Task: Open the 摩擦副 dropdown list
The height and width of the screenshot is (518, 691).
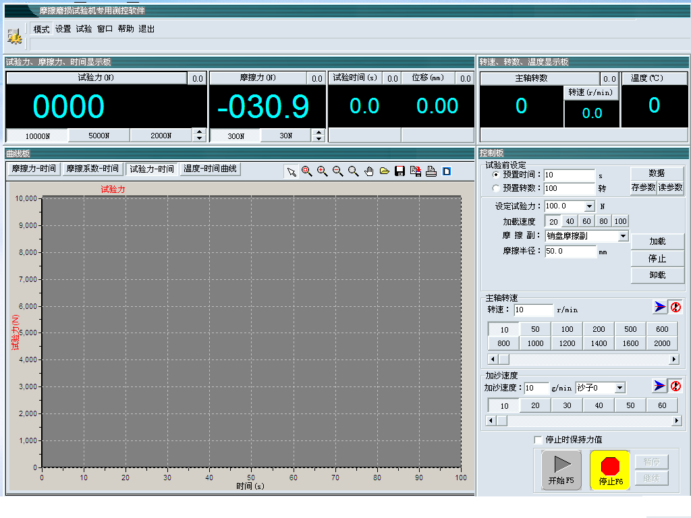Action: [x=623, y=236]
